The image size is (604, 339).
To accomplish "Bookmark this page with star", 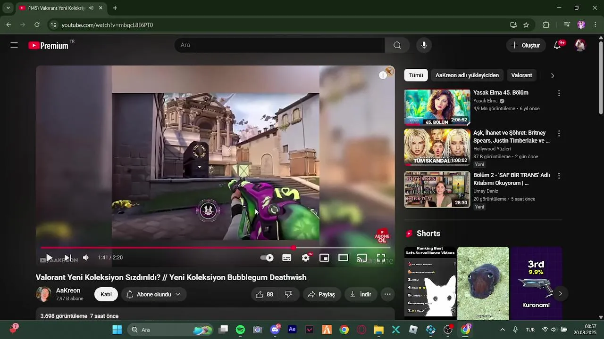I will coord(526,25).
